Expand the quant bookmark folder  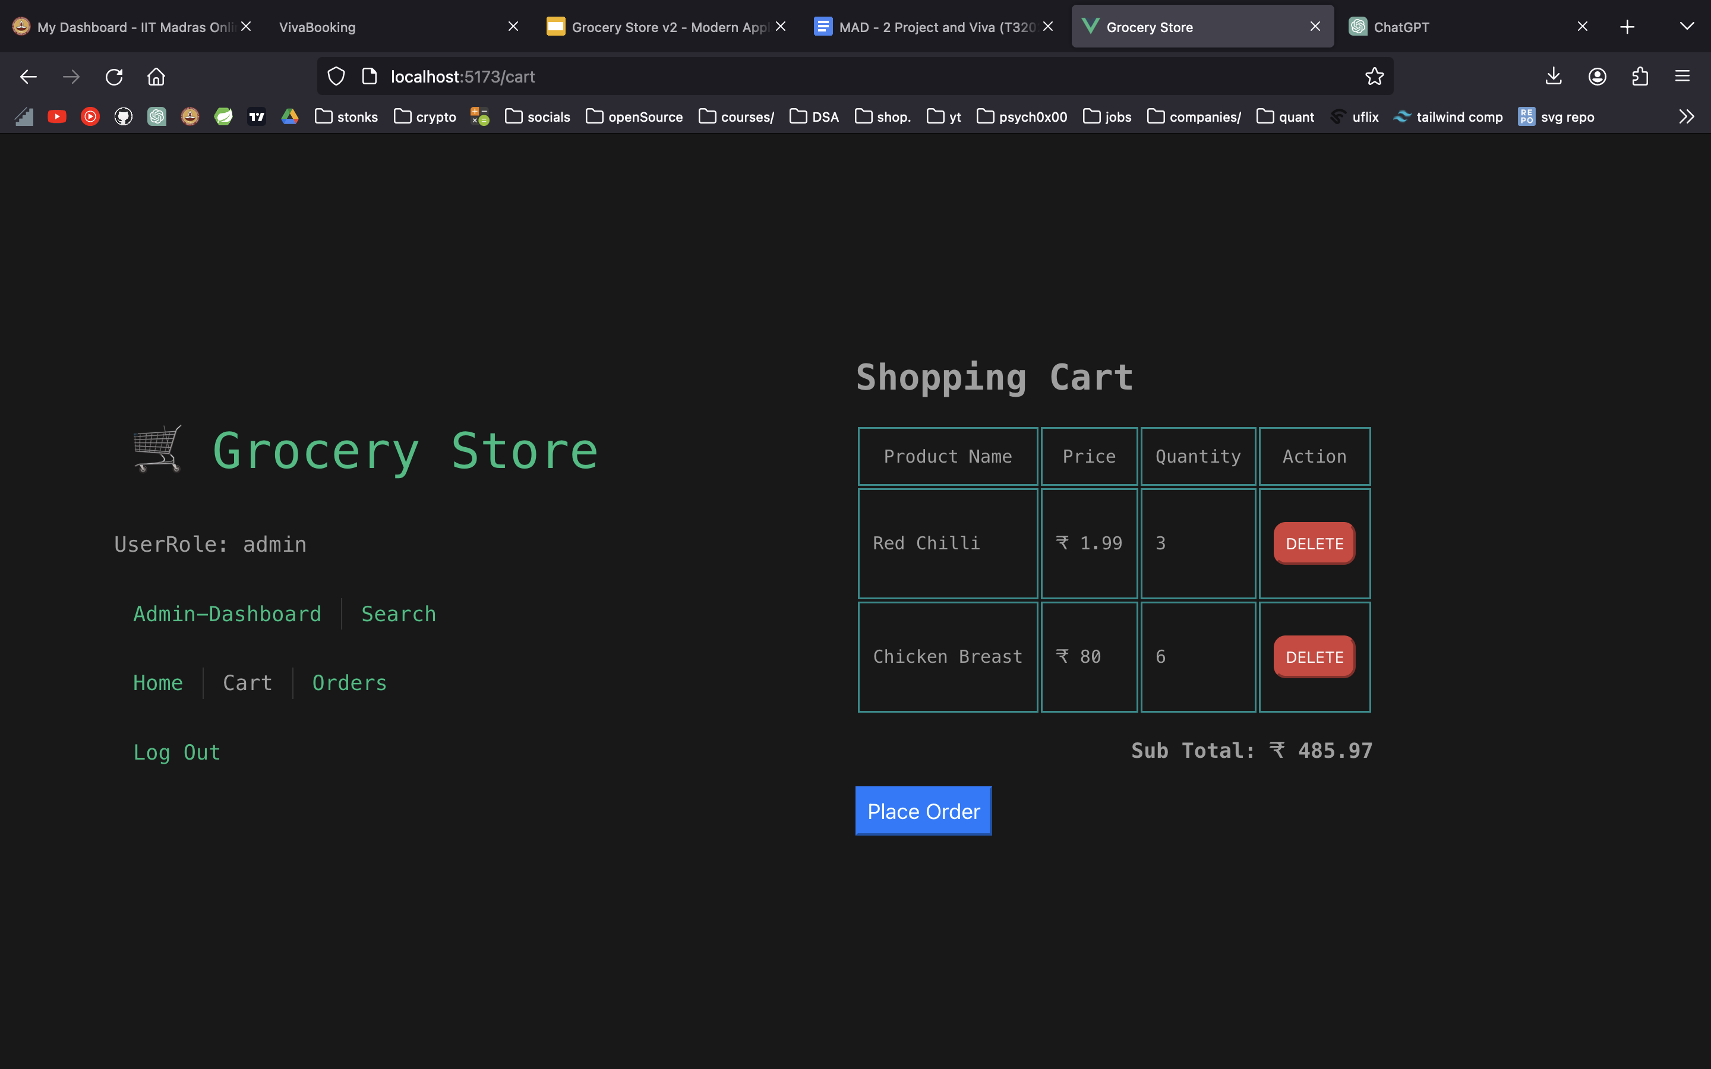pos(1286,116)
